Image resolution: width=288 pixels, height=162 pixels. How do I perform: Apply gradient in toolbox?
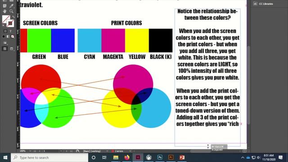(x=8, y=36)
